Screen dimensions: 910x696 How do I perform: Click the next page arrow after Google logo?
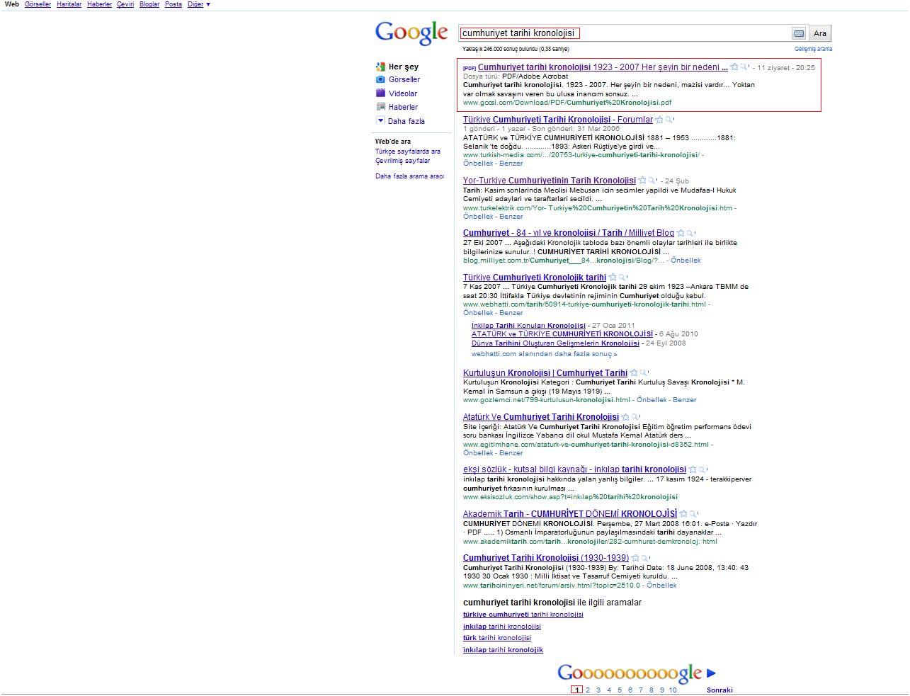click(x=711, y=673)
